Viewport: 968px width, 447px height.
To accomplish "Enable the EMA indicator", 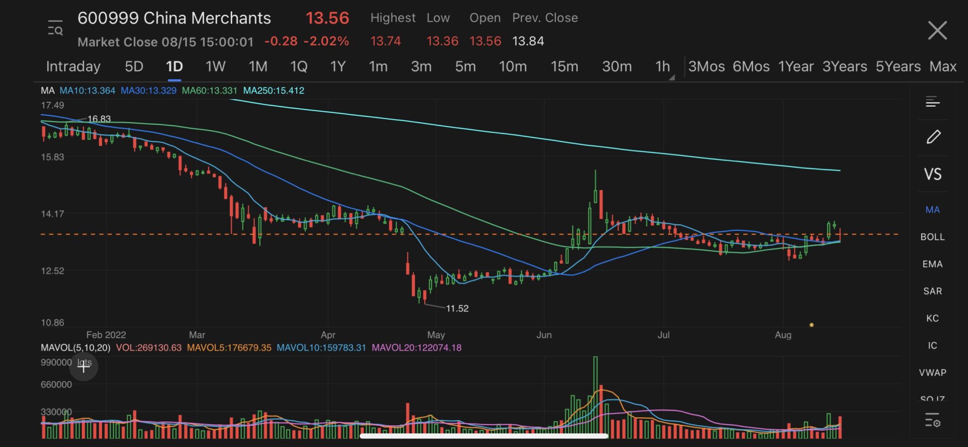I will coord(932,264).
